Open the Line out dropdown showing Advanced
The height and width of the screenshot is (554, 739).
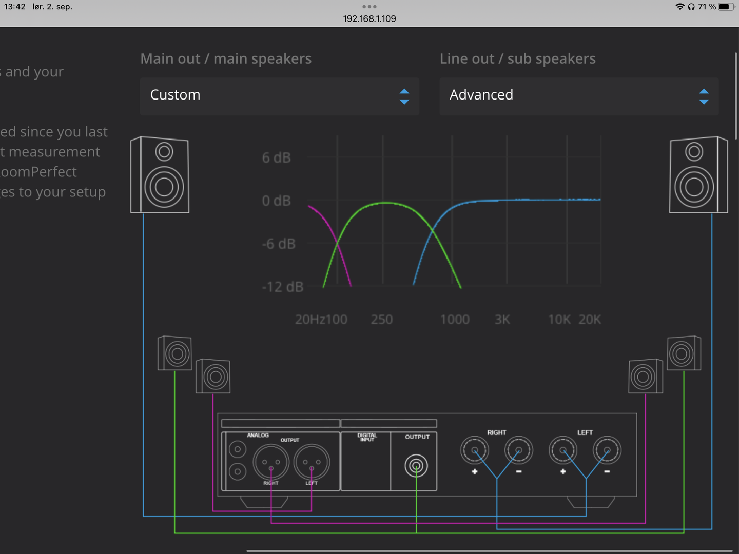(x=579, y=96)
